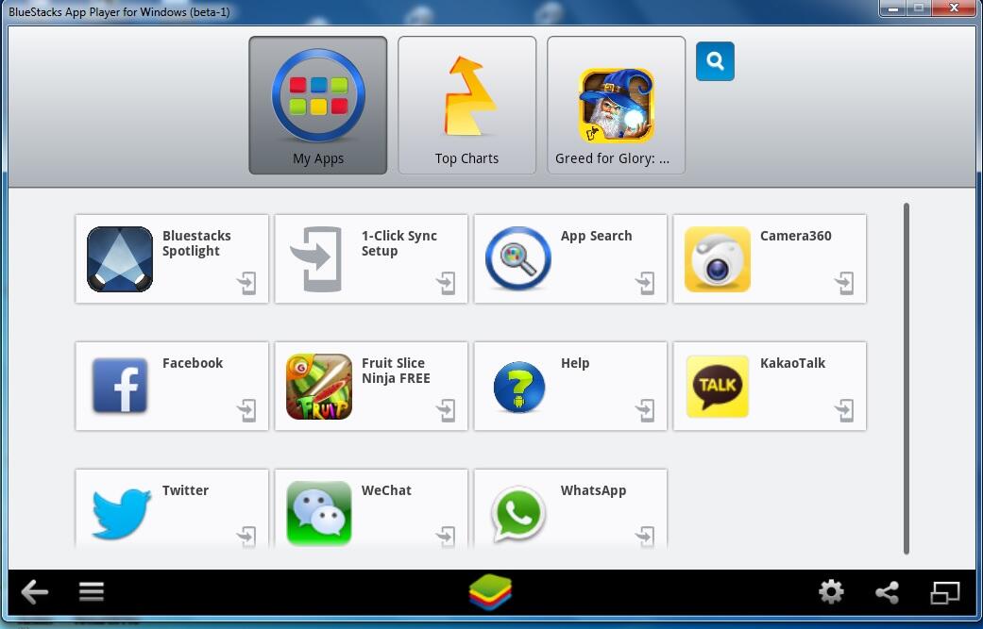The image size is (983, 629).
Task: Click the blue search button
Action: pos(715,61)
